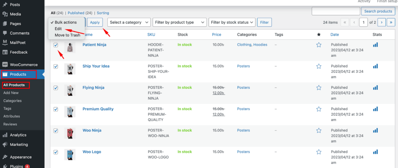Toggle featured star for Ship Your Idea
Viewport: 398px width, 168px height.
319,66
